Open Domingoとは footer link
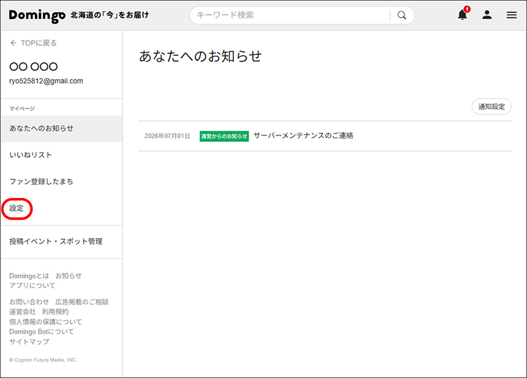The width and height of the screenshot is (527, 378). tap(29, 275)
